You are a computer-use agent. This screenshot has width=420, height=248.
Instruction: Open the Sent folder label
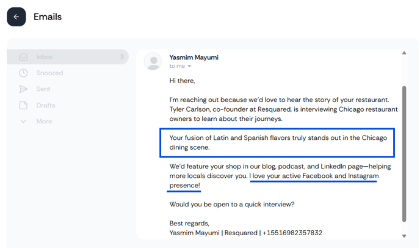[x=43, y=89]
